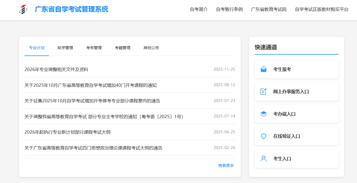Switch to the 助学管理 tab
Image resolution: width=357 pixels, height=183 pixels.
[x=65, y=48]
